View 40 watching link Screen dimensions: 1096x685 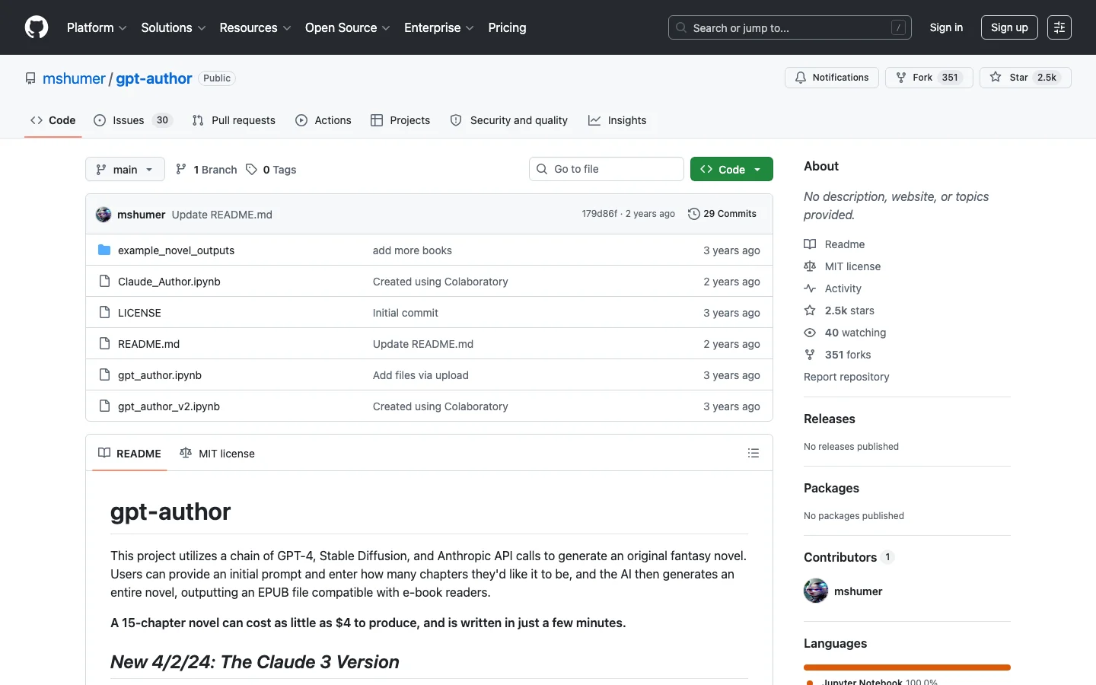[845, 333]
